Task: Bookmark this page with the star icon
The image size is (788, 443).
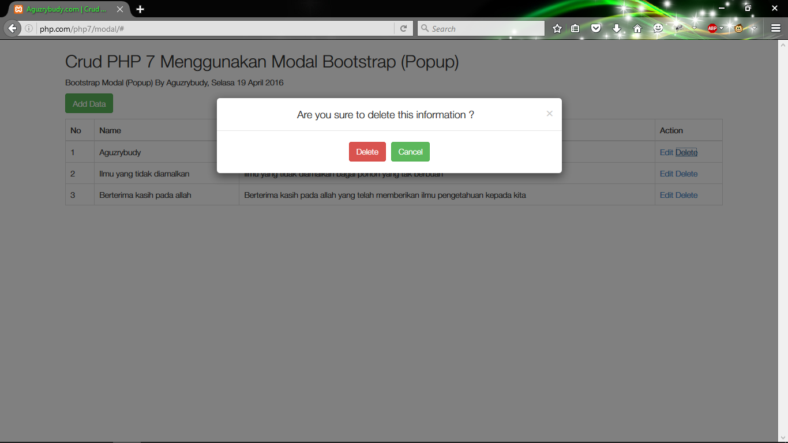Action: click(x=557, y=28)
